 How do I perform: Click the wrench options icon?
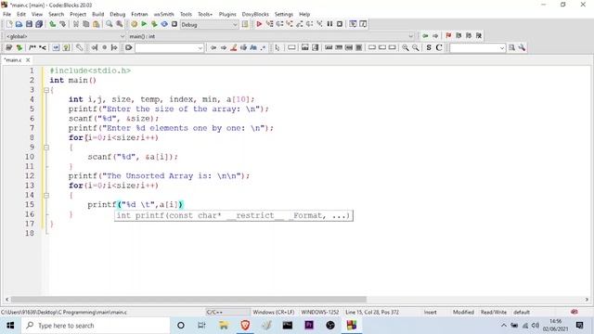click(522, 47)
